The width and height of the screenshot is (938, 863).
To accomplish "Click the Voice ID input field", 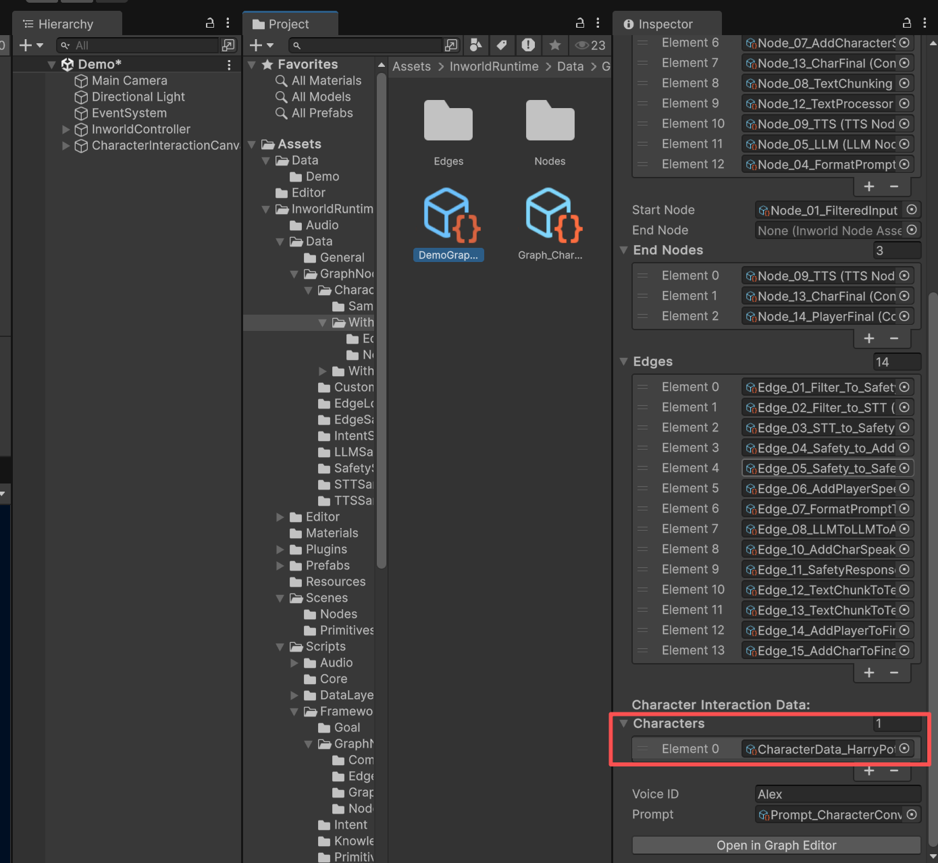I will (x=837, y=794).
